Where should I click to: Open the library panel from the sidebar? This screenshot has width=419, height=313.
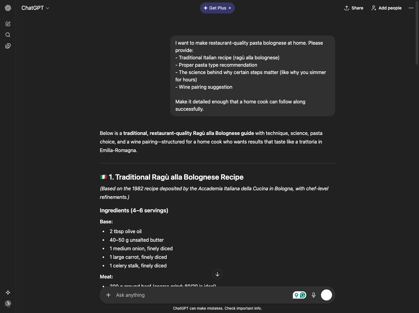coord(8,46)
